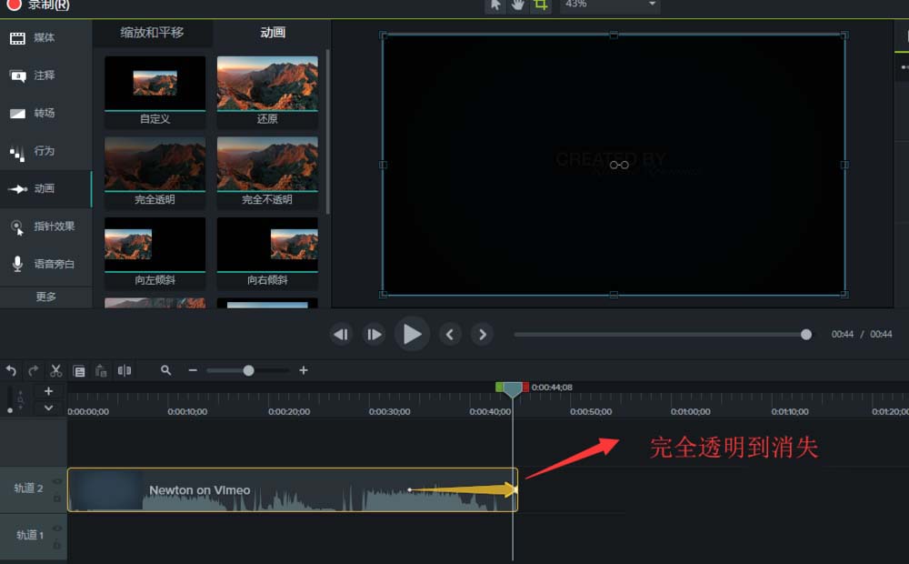
Task: Split the clip using the split icon
Action: [x=125, y=370]
